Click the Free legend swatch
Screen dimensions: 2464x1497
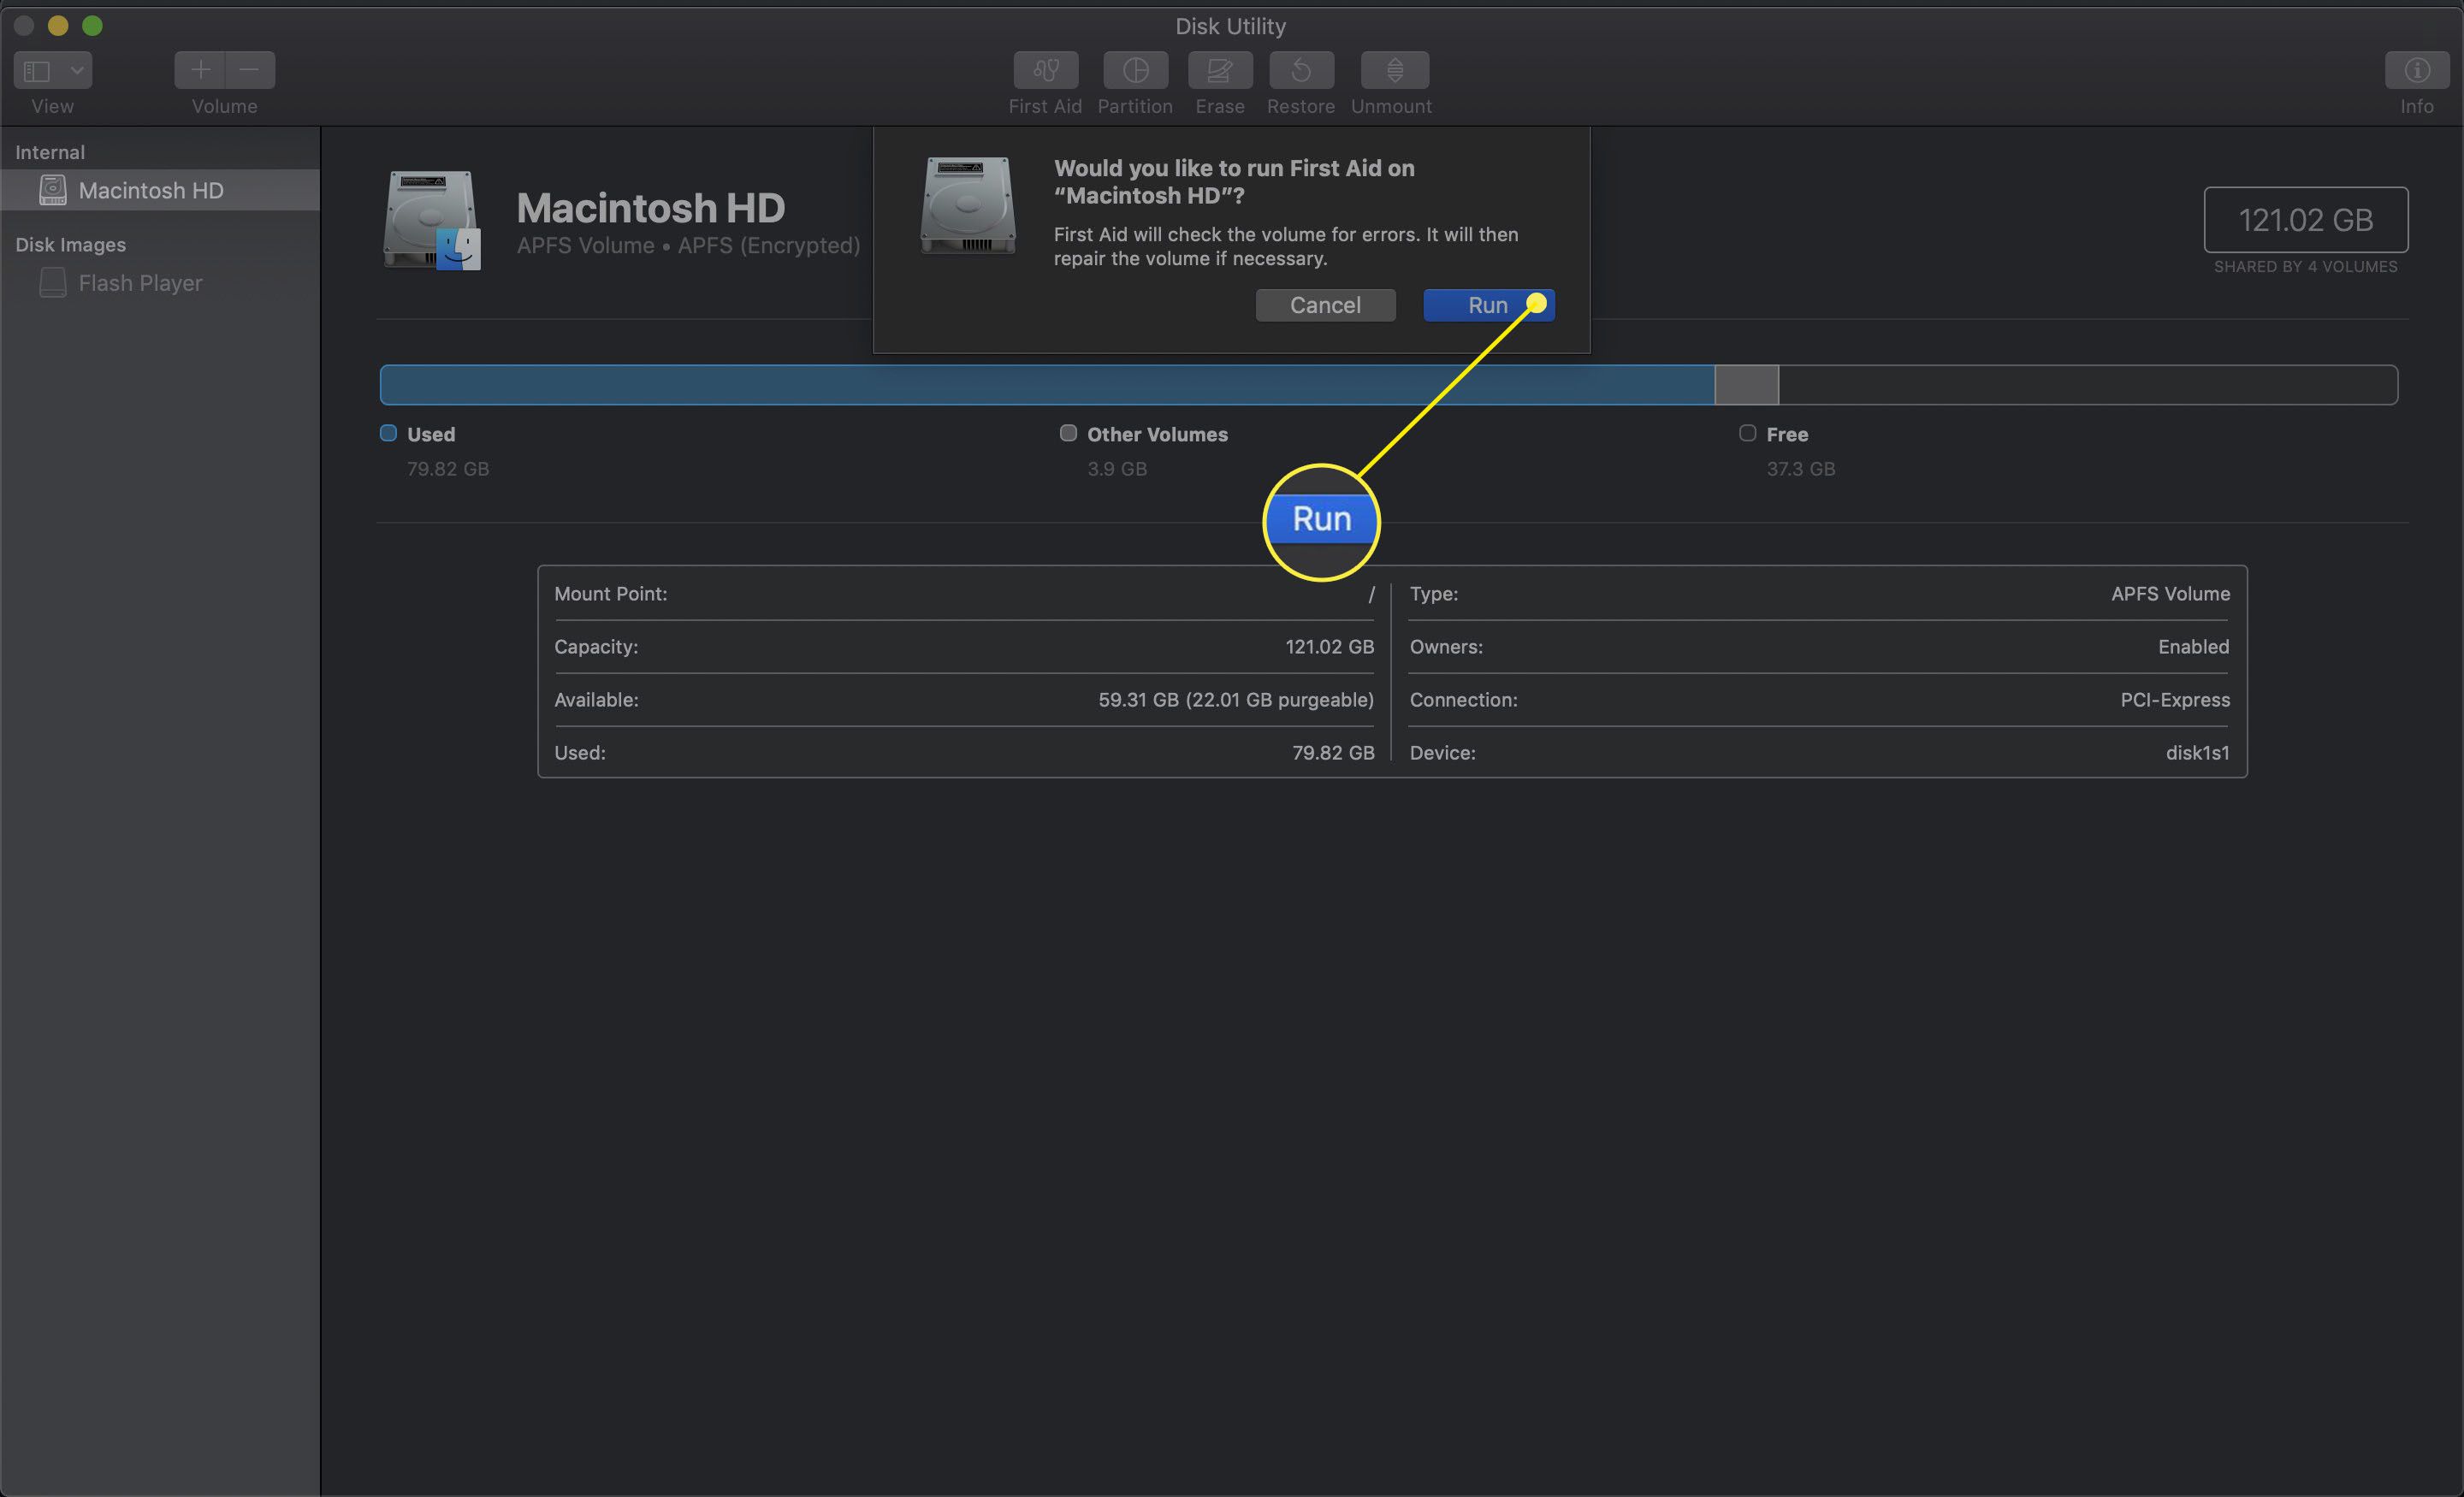pyautogui.click(x=1747, y=433)
